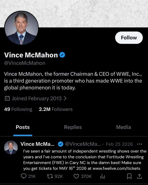
Task: Follow the Vince McMahon account
Action: pos(129,38)
